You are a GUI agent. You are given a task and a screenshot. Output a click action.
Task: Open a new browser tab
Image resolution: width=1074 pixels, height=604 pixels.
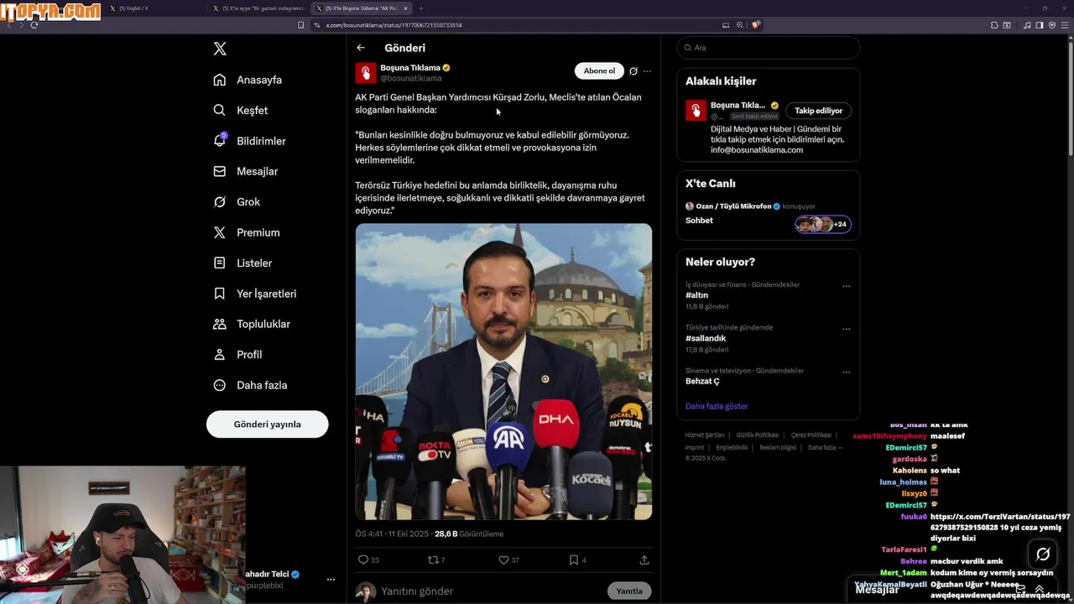[421, 8]
